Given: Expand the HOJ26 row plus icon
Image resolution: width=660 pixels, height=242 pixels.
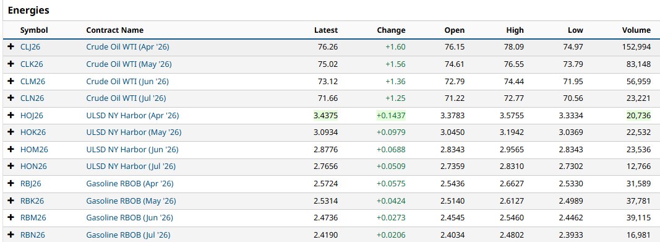Looking at the screenshot, I should pos(11,115).
